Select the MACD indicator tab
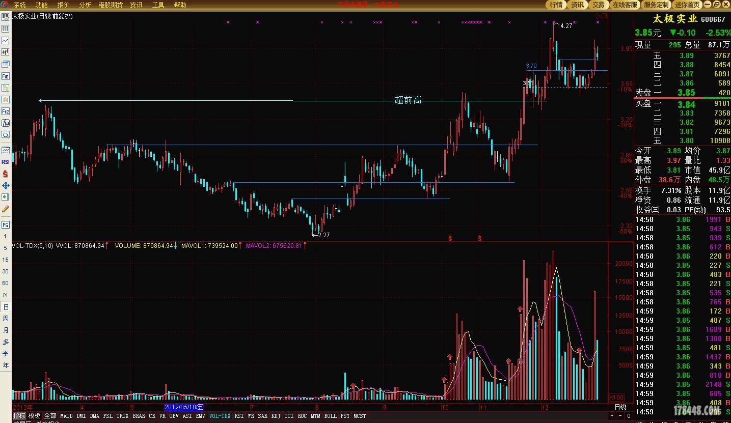Viewport: 731px width, 423px height. 67,416
